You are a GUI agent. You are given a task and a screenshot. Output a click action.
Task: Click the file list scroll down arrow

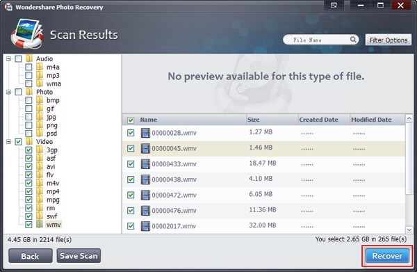[x=409, y=230]
